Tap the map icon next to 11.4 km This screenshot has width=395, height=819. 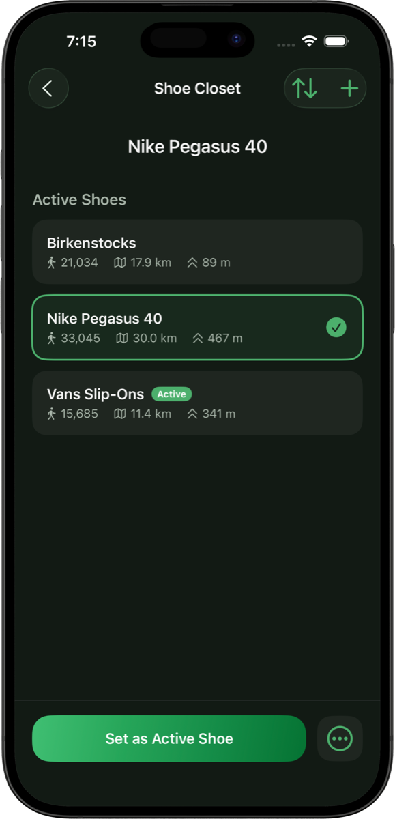[x=122, y=414]
